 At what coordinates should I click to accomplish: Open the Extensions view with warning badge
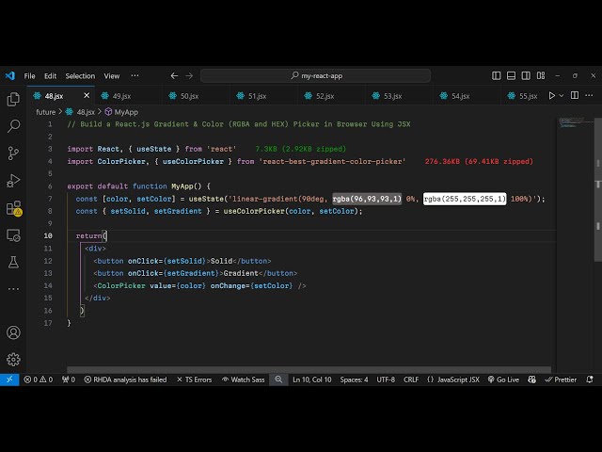(x=13, y=208)
